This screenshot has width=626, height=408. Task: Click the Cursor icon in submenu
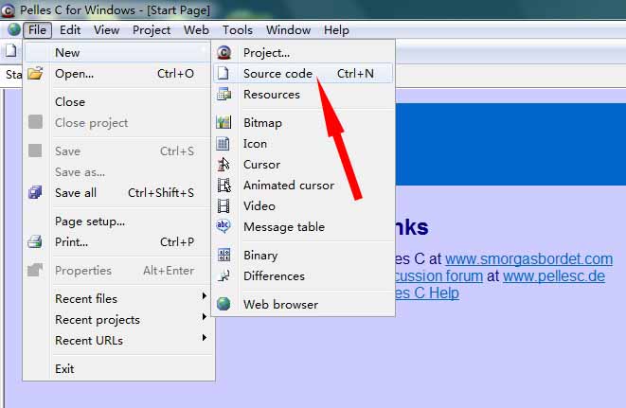click(224, 164)
